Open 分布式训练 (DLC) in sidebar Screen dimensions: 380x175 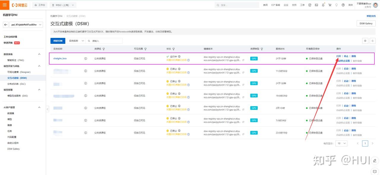coord(17,84)
